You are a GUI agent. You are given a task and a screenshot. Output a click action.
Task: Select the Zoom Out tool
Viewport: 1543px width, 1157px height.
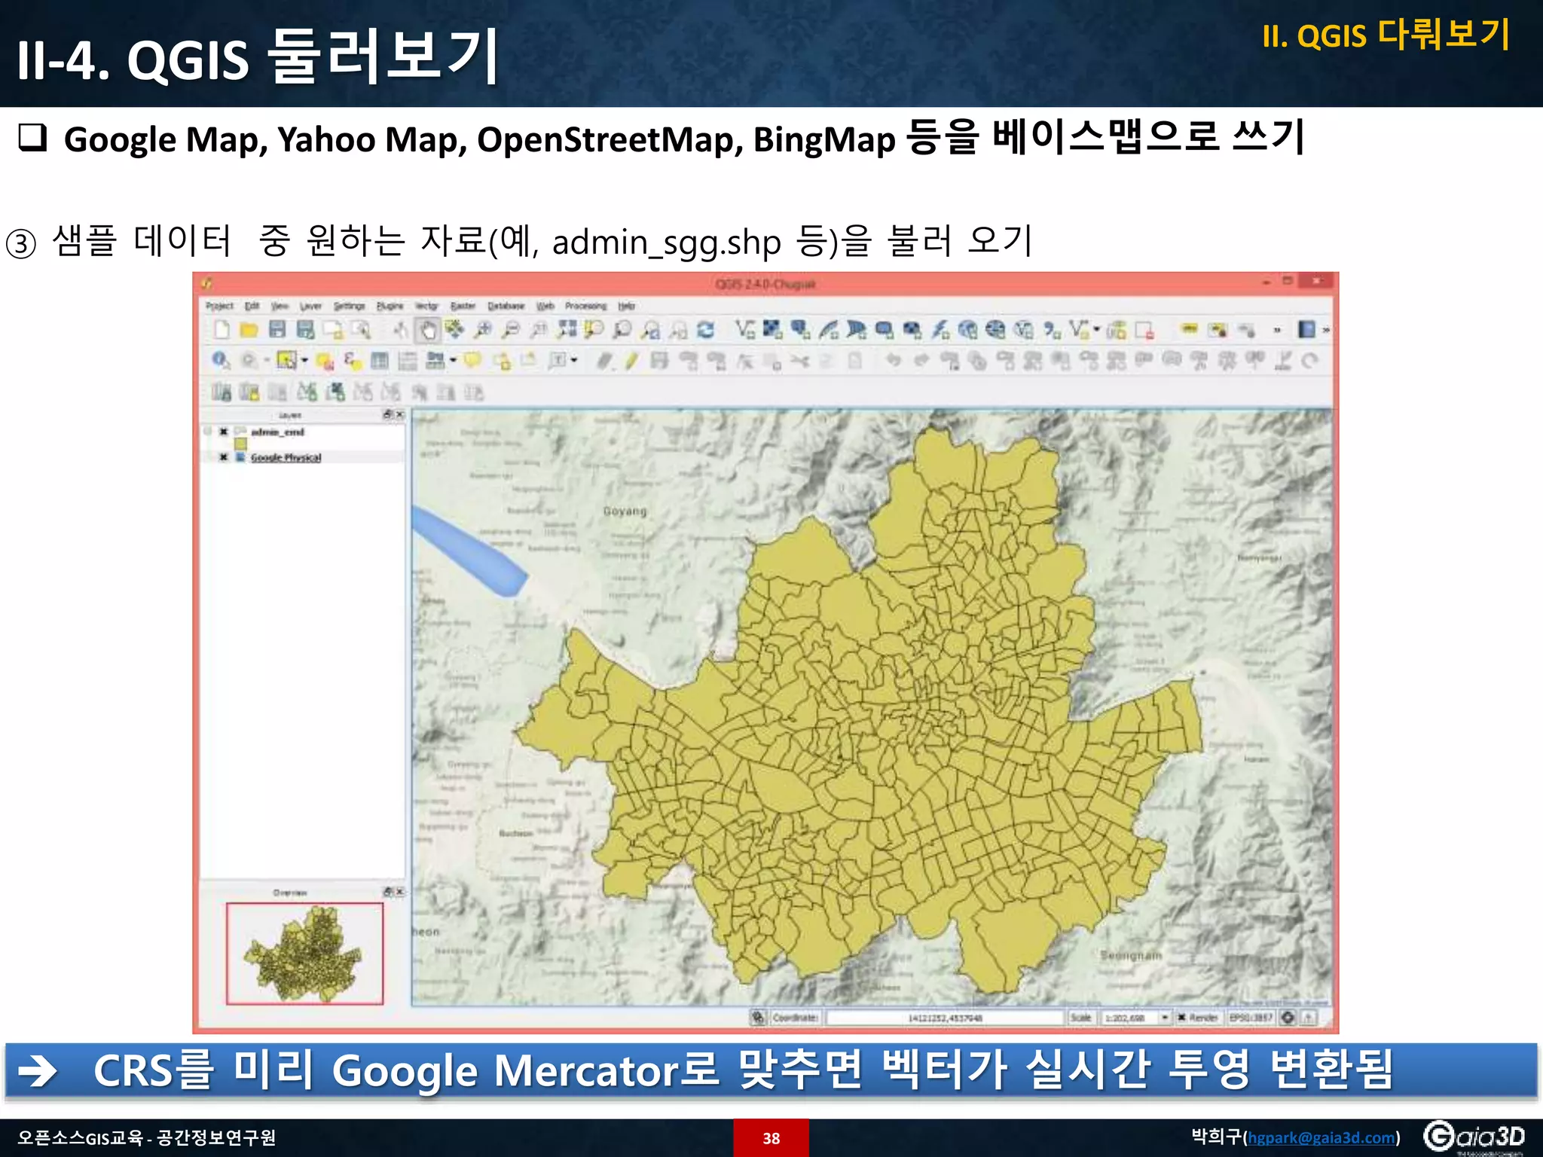[x=511, y=330]
